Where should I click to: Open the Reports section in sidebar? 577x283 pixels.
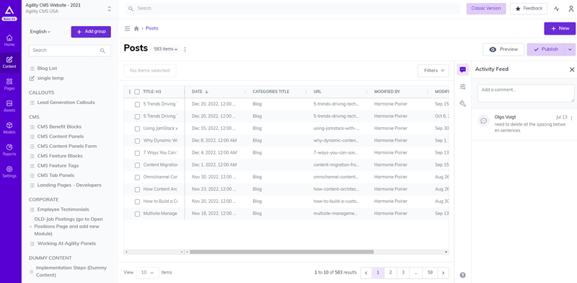pyautogui.click(x=9, y=150)
